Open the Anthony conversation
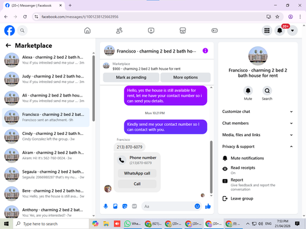 pos(46,212)
